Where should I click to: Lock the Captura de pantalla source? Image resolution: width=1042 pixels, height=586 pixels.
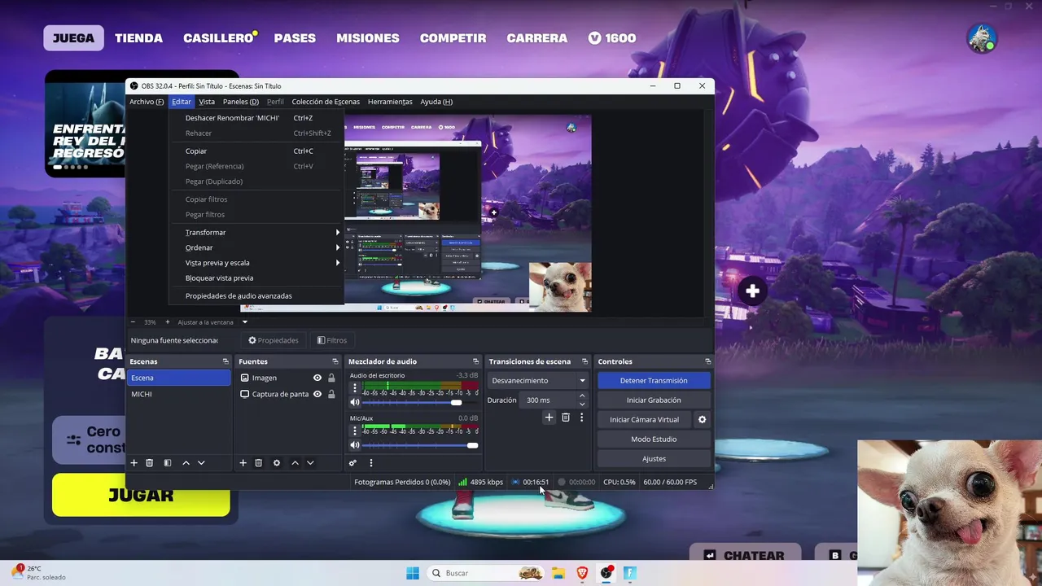[x=331, y=394]
